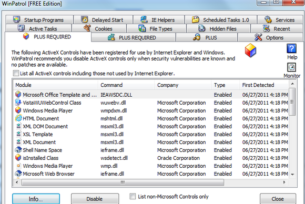Click the horizontal scroll right arrow
The image size is (305, 204).
point(284,182)
